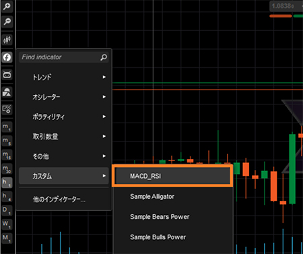Expand the オシレーター submenu
The width and height of the screenshot is (303, 254).
pyautogui.click(x=64, y=97)
